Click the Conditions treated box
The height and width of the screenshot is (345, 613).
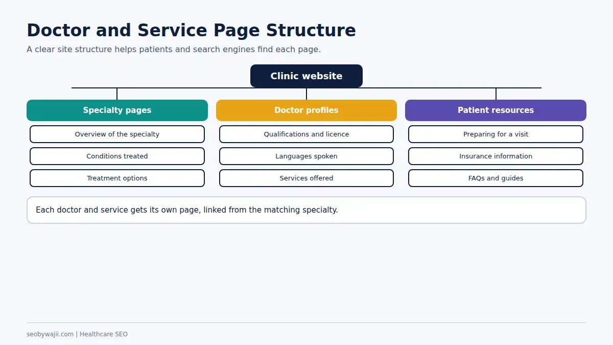(x=117, y=156)
